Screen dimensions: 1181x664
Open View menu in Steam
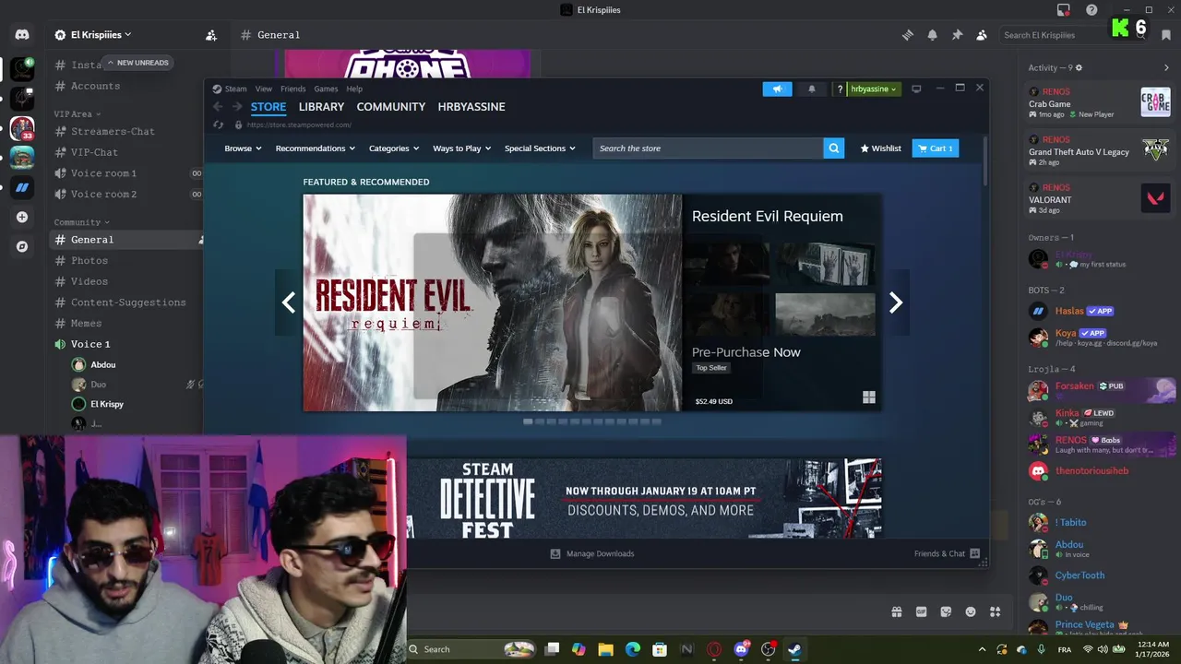pyautogui.click(x=264, y=89)
